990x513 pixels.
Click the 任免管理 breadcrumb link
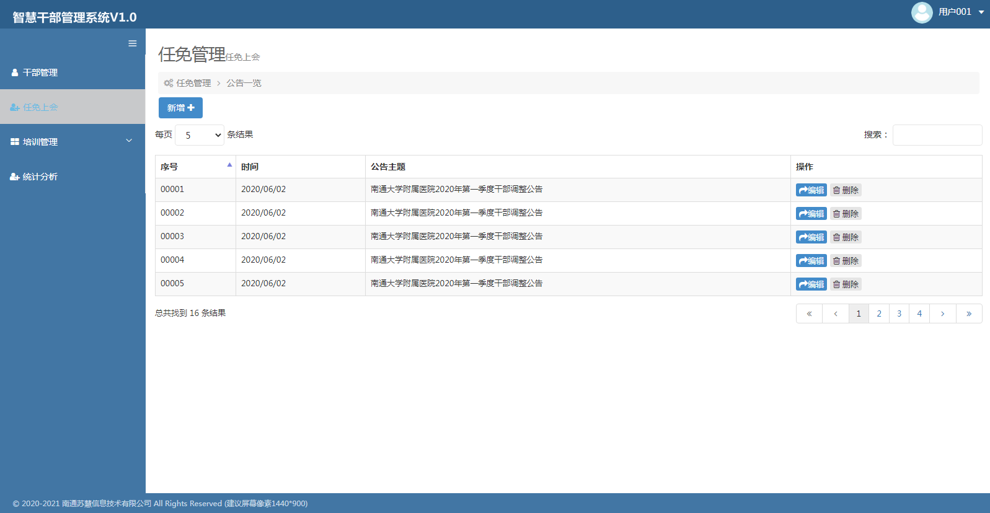(193, 83)
